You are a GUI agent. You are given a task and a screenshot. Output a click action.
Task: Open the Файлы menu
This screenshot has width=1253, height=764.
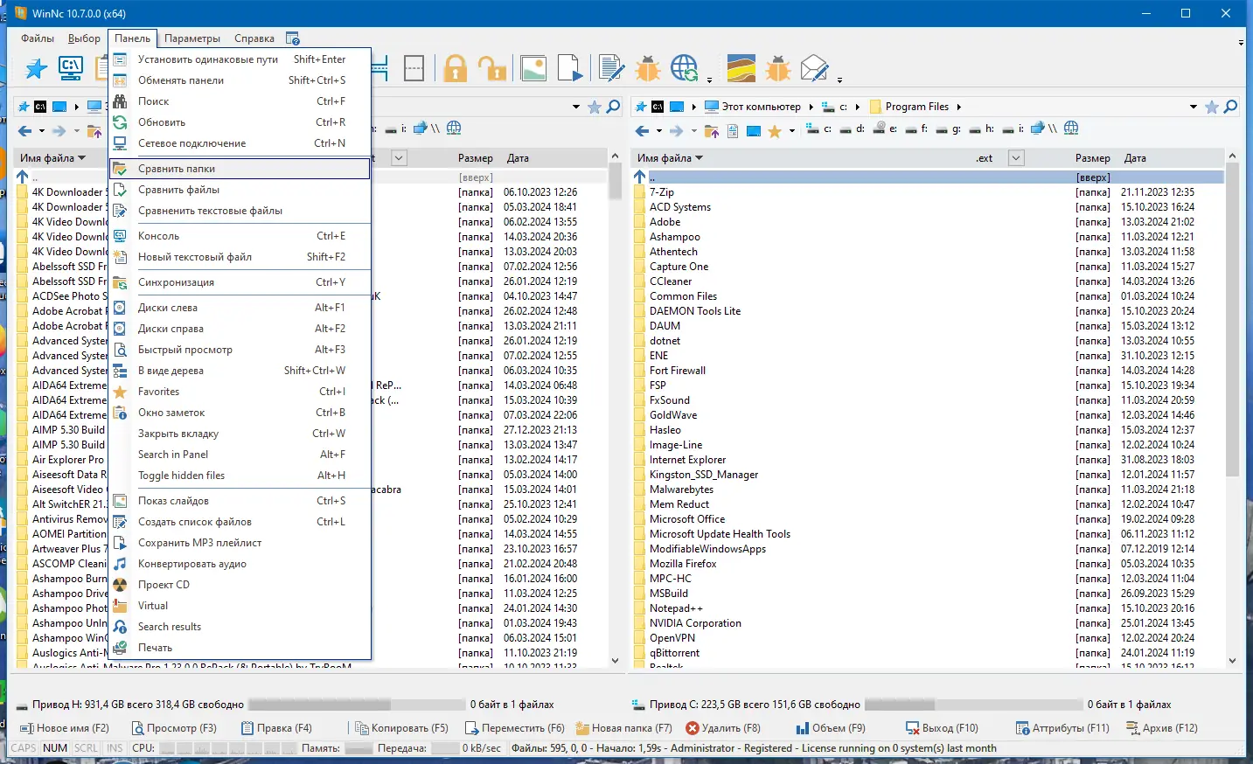38,38
